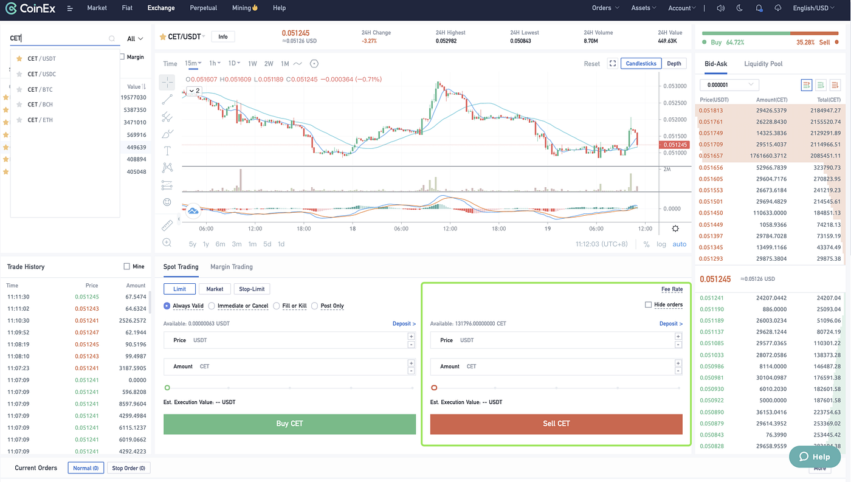Switch to Depth chart view
Viewport: 851px width, 482px height.
pyautogui.click(x=674, y=63)
